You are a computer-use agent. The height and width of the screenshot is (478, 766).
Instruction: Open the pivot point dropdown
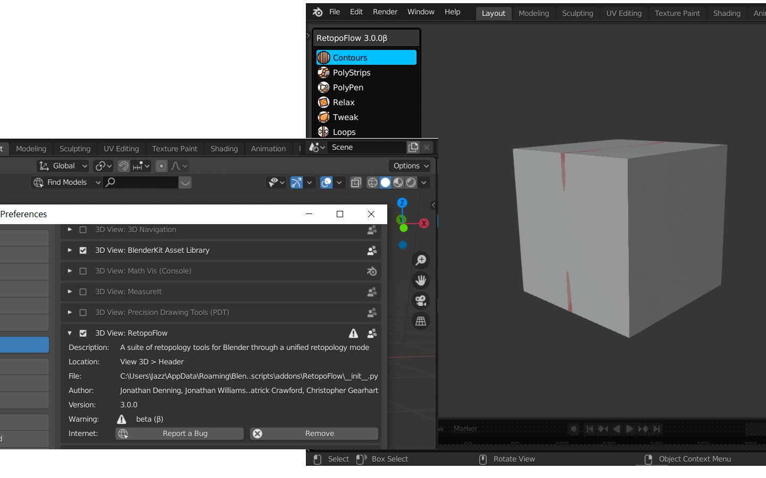(x=103, y=166)
